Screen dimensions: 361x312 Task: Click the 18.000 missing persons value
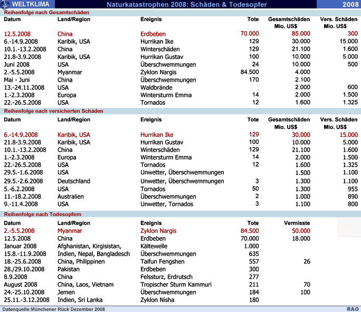[301, 238]
